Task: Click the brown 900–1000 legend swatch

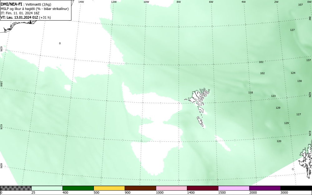Action: [140, 188]
